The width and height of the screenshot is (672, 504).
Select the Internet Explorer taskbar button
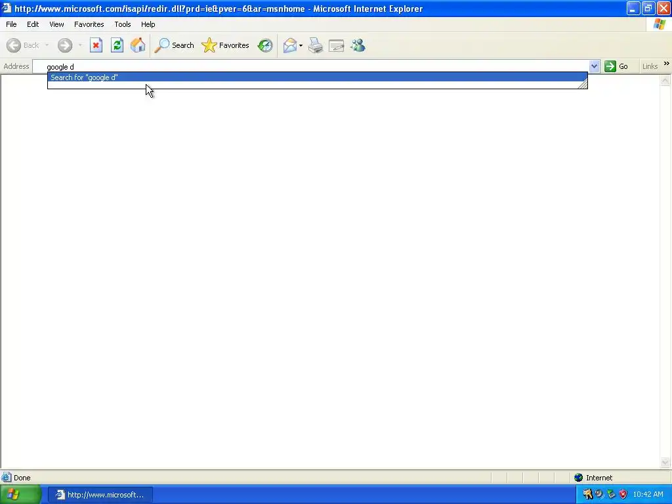coord(100,495)
